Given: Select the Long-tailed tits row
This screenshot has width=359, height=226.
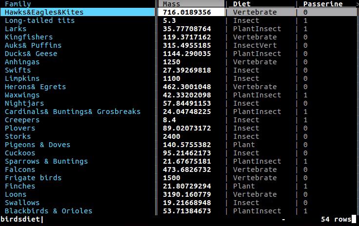Looking at the screenshot, I should (179, 20).
